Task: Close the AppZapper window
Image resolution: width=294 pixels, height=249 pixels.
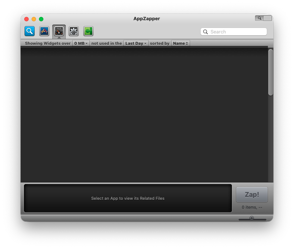Action: pyautogui.click(x=26, y=19)
